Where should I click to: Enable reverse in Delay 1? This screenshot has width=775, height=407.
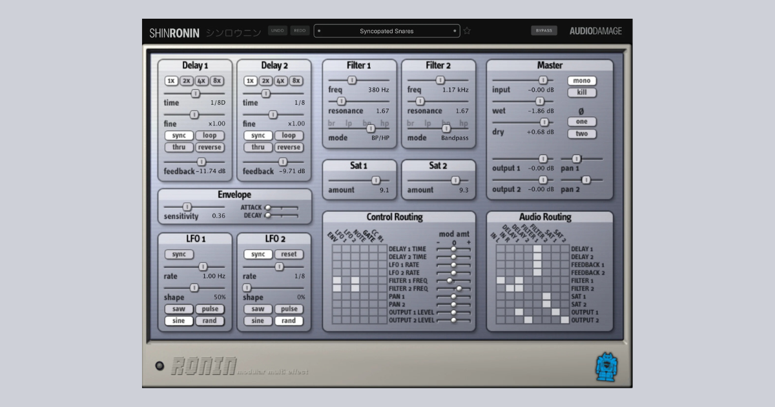[210, 147]
